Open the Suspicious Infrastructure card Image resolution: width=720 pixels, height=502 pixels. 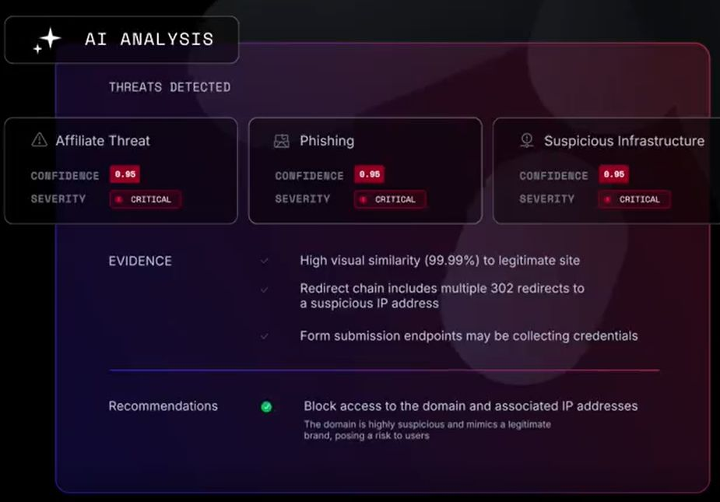coord(606,171)
